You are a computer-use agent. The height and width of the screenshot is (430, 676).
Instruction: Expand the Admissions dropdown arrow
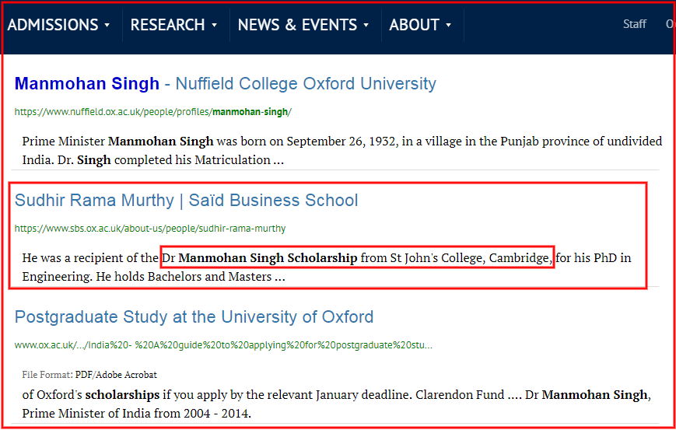tap(107, 26)
